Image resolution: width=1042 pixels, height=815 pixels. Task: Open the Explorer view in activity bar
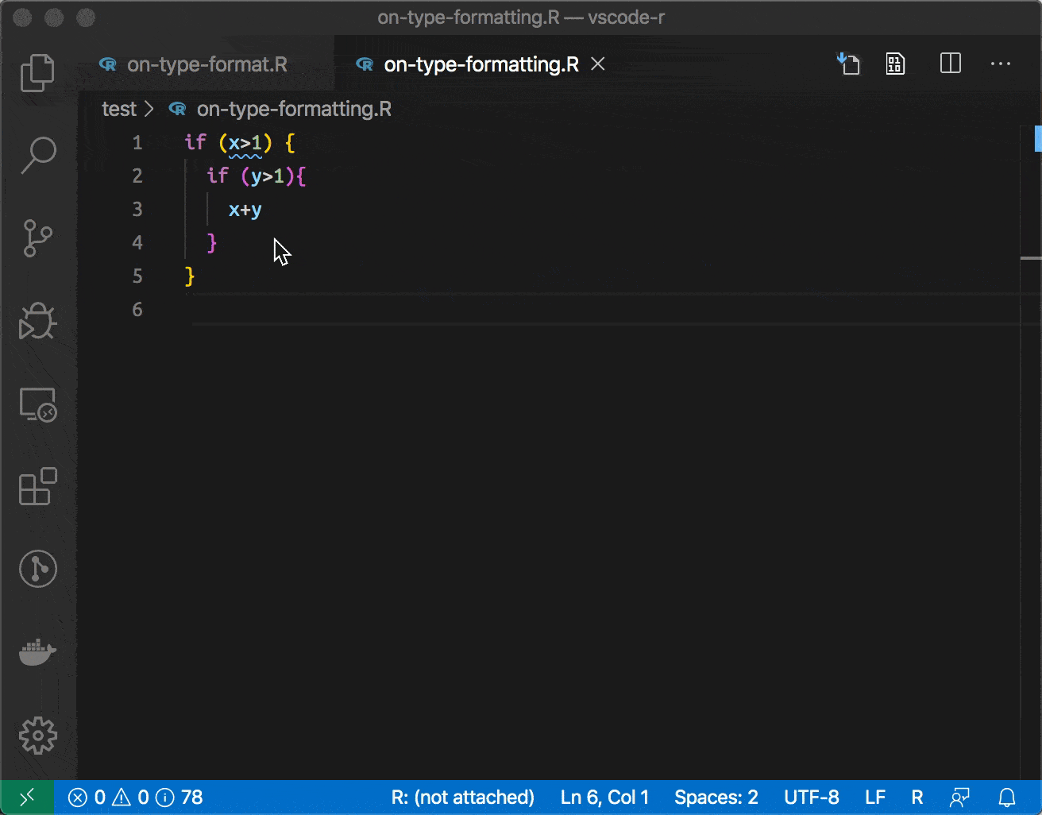point(37,72)
